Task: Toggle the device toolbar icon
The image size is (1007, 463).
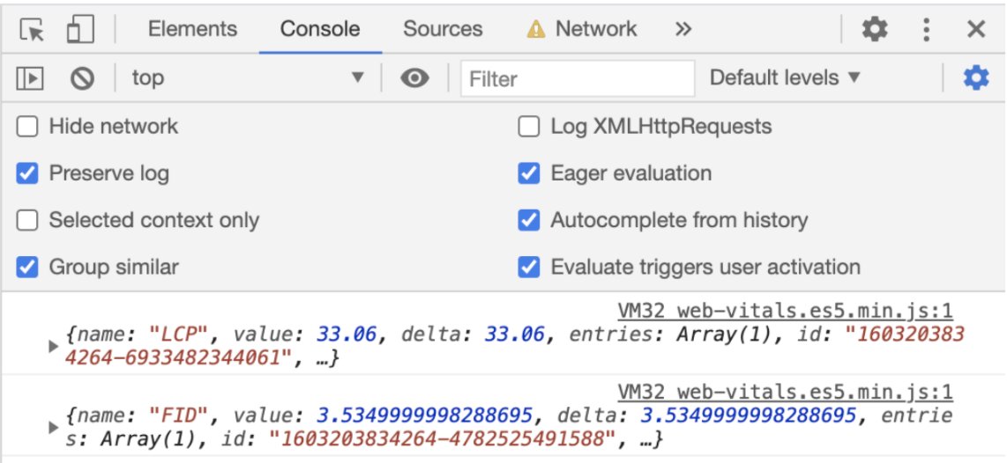Action: [x=80, y=30]
